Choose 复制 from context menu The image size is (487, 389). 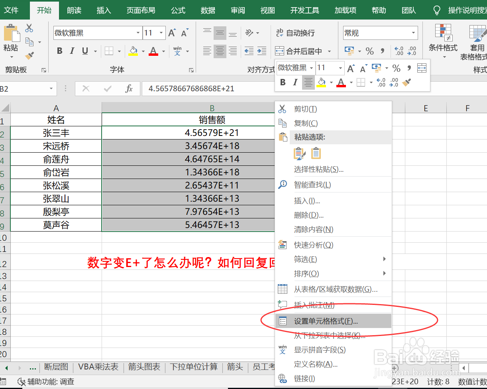coord(333,123)
